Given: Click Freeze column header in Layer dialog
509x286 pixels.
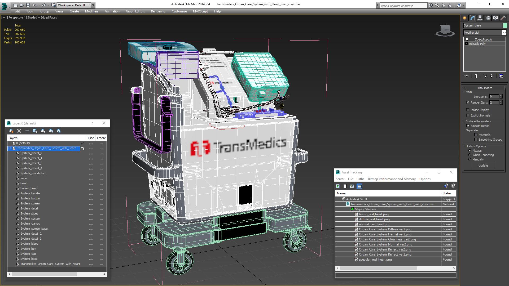Looking at the screenshot, I should [101, 138].
